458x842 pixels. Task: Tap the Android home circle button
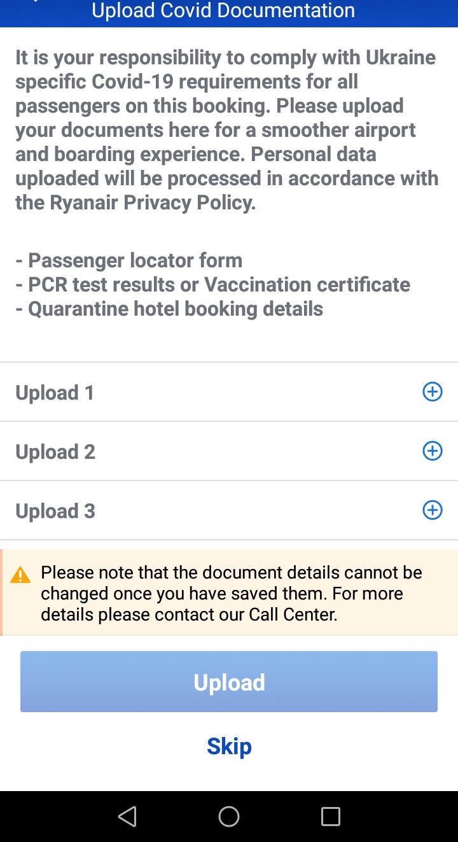tap(229, 816)
